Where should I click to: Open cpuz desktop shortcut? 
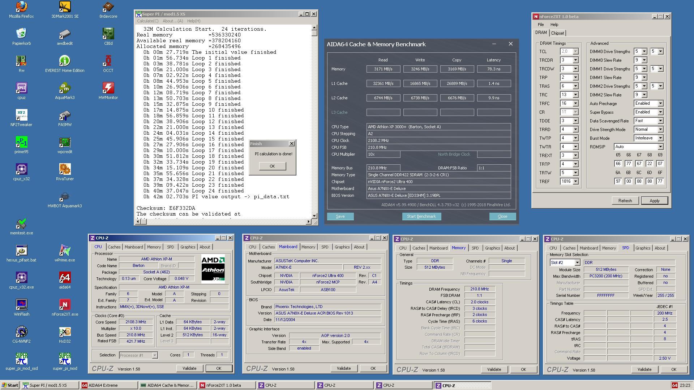point(21,91)
